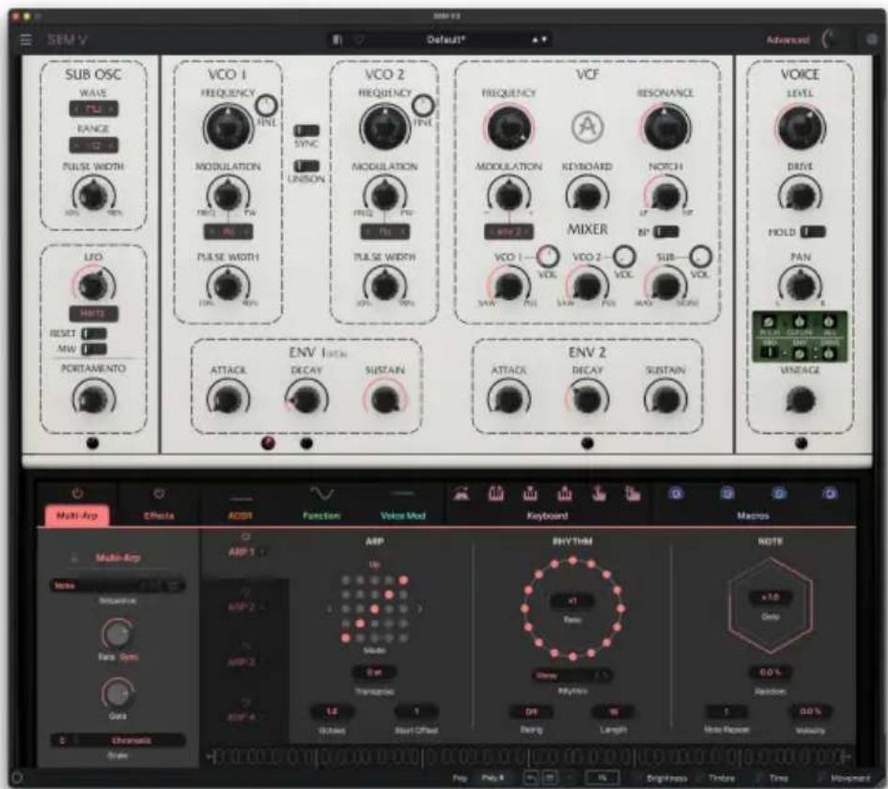Click the first Macros knob icon
Image resolution: width=888 pixels, height=789 pixels.
tap(676, 493)
